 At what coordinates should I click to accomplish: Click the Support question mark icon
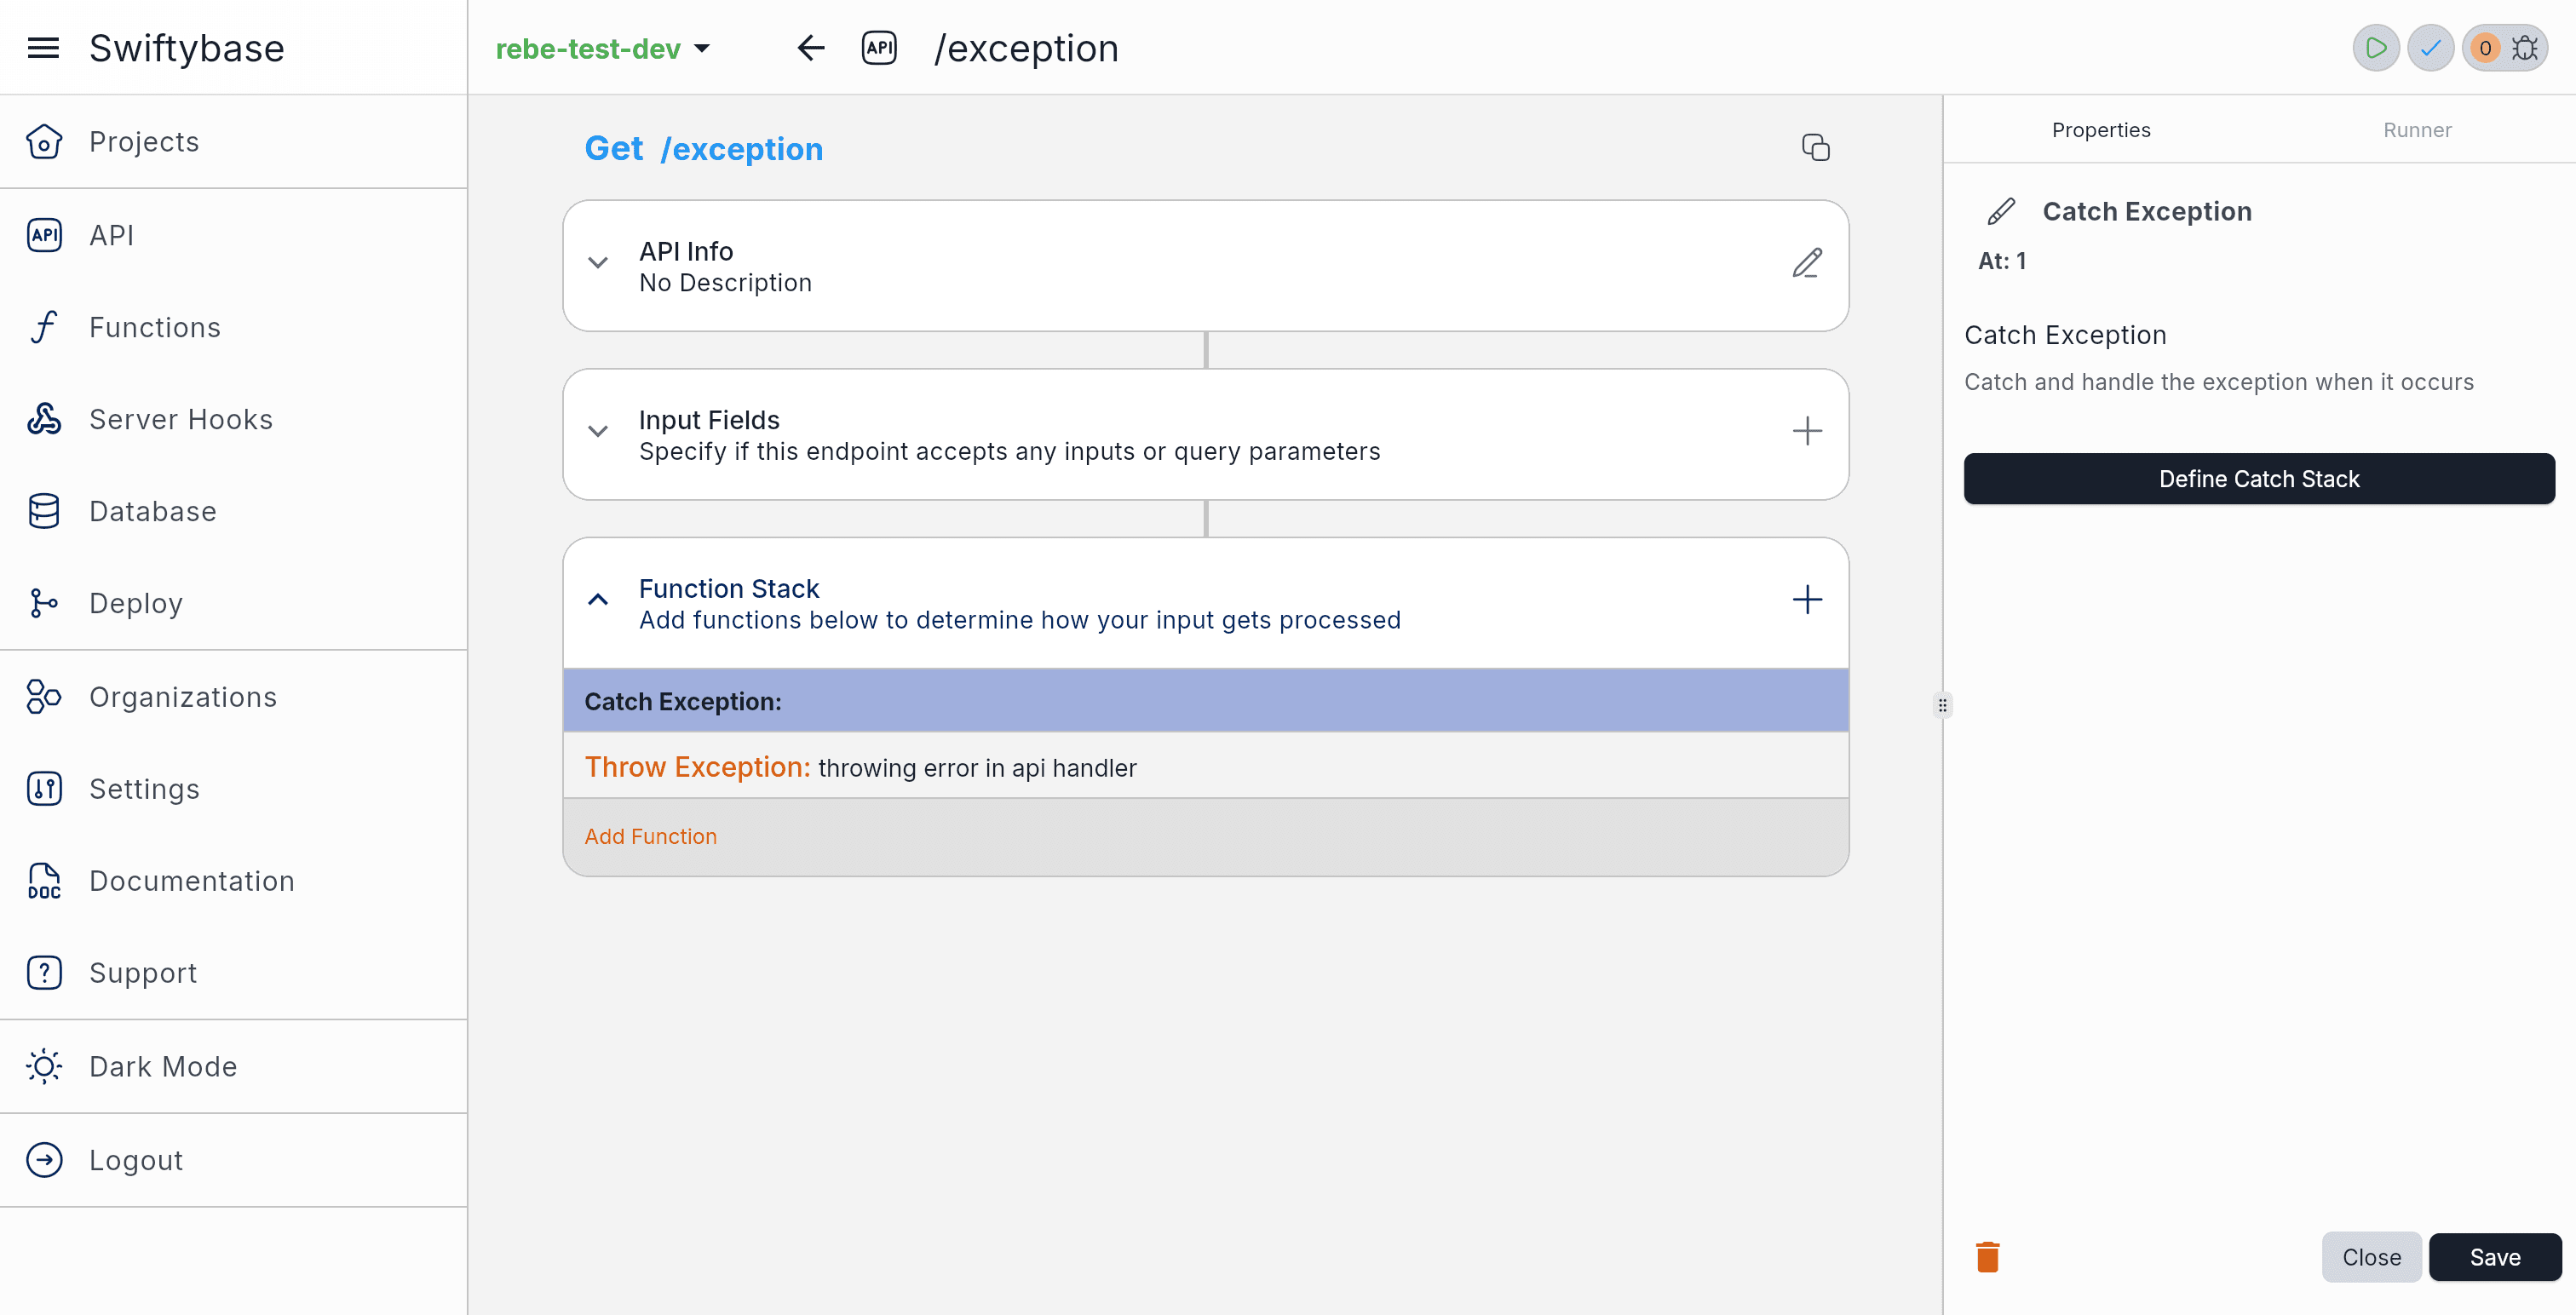pyautogui.click(x=44, y=973)
